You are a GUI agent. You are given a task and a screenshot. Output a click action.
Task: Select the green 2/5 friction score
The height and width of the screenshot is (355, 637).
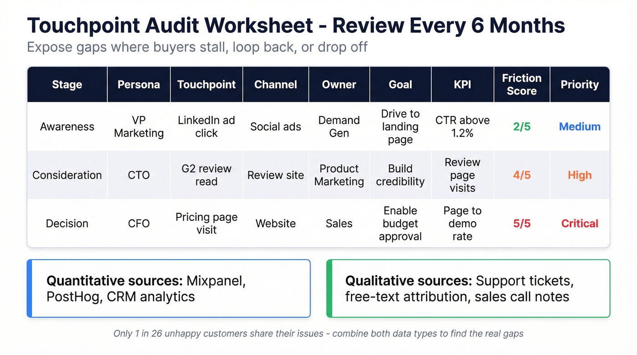521,126
